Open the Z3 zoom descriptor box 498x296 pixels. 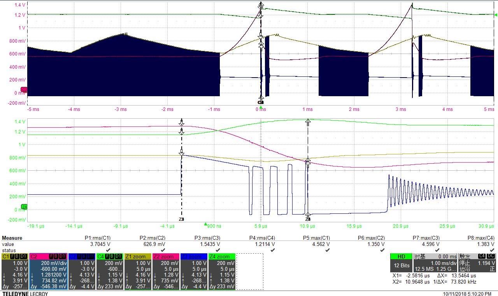coord(194,272)
